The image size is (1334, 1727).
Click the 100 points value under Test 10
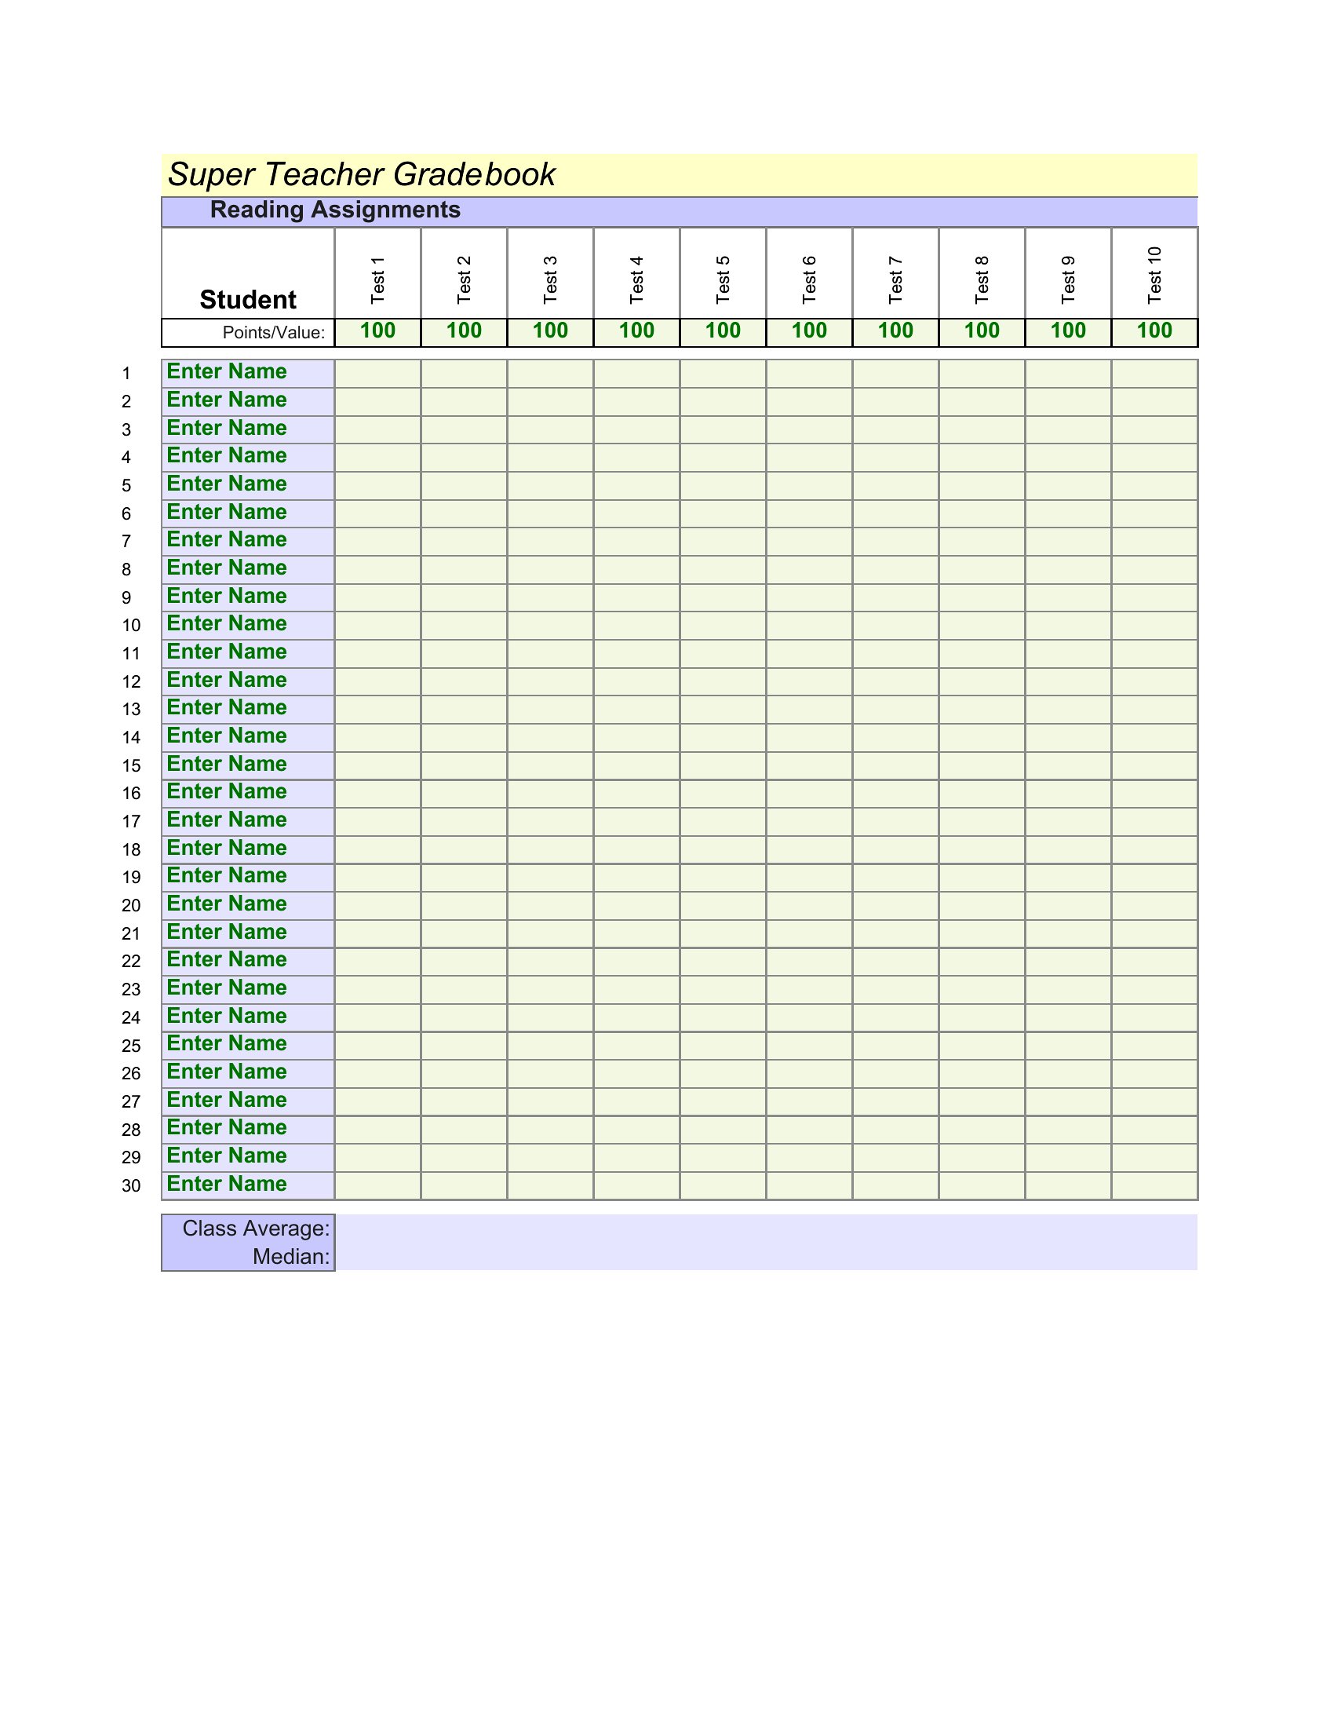[1154, 331]
